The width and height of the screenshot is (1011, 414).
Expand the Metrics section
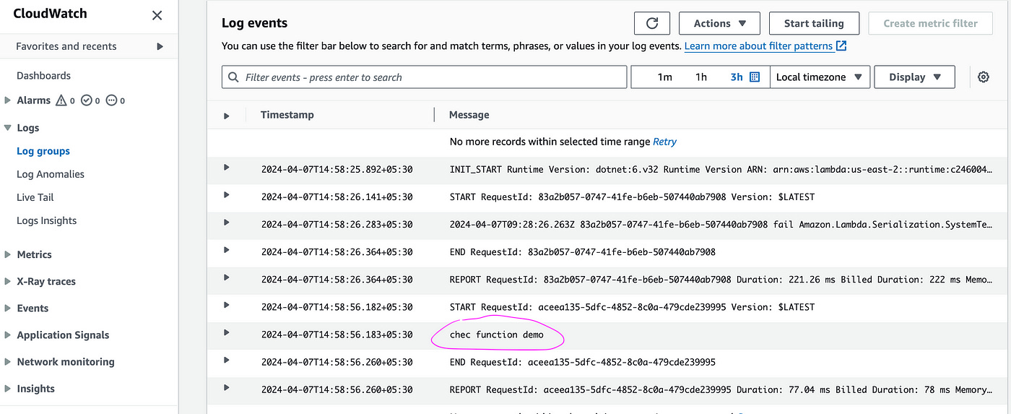point(8,254)
